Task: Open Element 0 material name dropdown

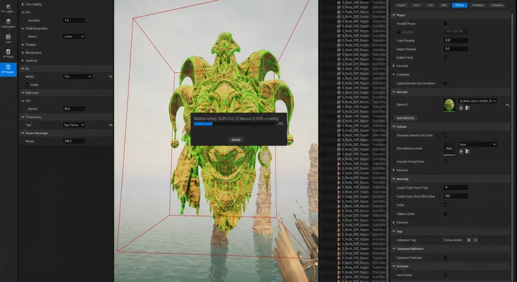Action: tap(478, 101)
